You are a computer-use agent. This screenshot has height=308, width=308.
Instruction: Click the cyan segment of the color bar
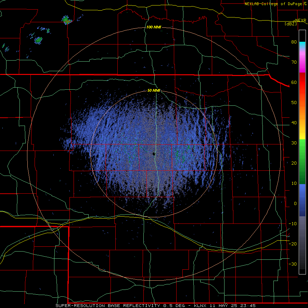302,45
